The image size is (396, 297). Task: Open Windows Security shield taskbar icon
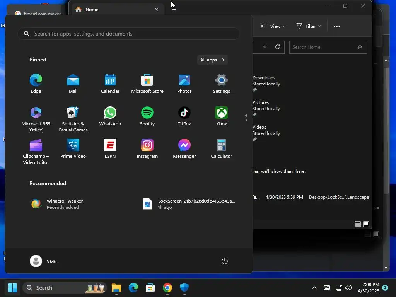[184, 288]
